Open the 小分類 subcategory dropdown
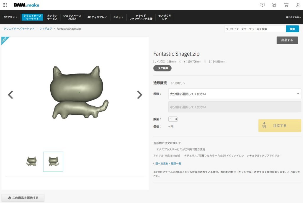 [235, 107]
